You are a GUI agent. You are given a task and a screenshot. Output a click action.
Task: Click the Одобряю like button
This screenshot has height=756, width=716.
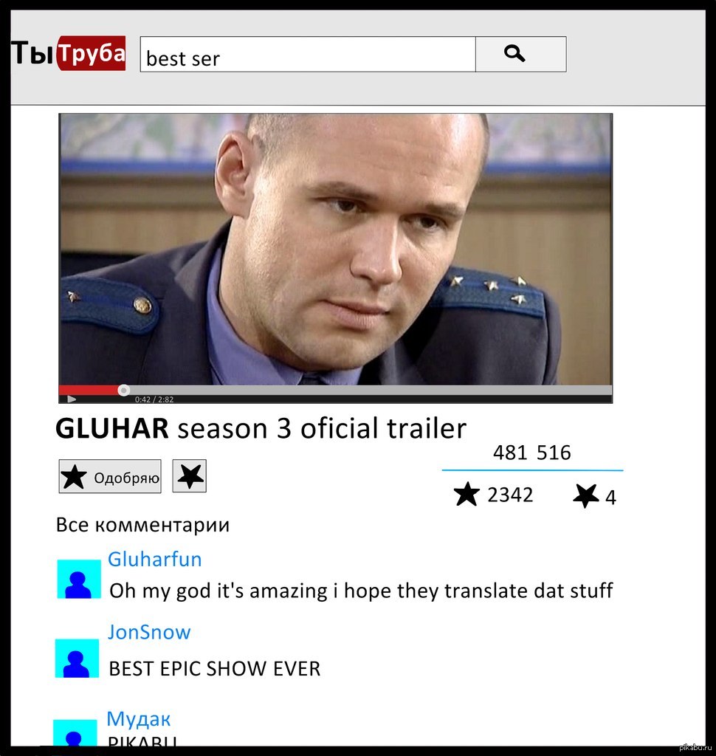pyautogui.click(x=110, y=476)
